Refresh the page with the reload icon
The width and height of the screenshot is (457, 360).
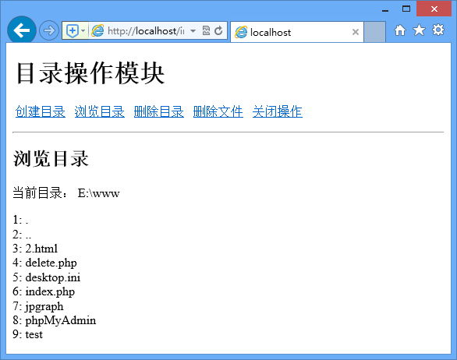[218, 30]
